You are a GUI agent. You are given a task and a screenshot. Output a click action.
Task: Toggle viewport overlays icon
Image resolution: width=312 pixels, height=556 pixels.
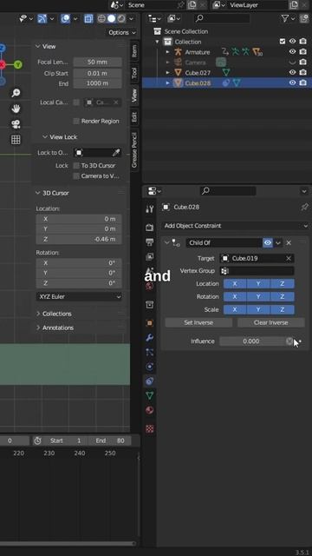[65, 18]
